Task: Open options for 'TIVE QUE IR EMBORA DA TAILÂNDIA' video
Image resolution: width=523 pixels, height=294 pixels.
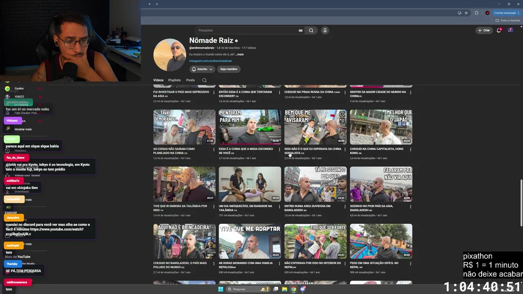Action: pyautogui.click(x=214, y=207)
